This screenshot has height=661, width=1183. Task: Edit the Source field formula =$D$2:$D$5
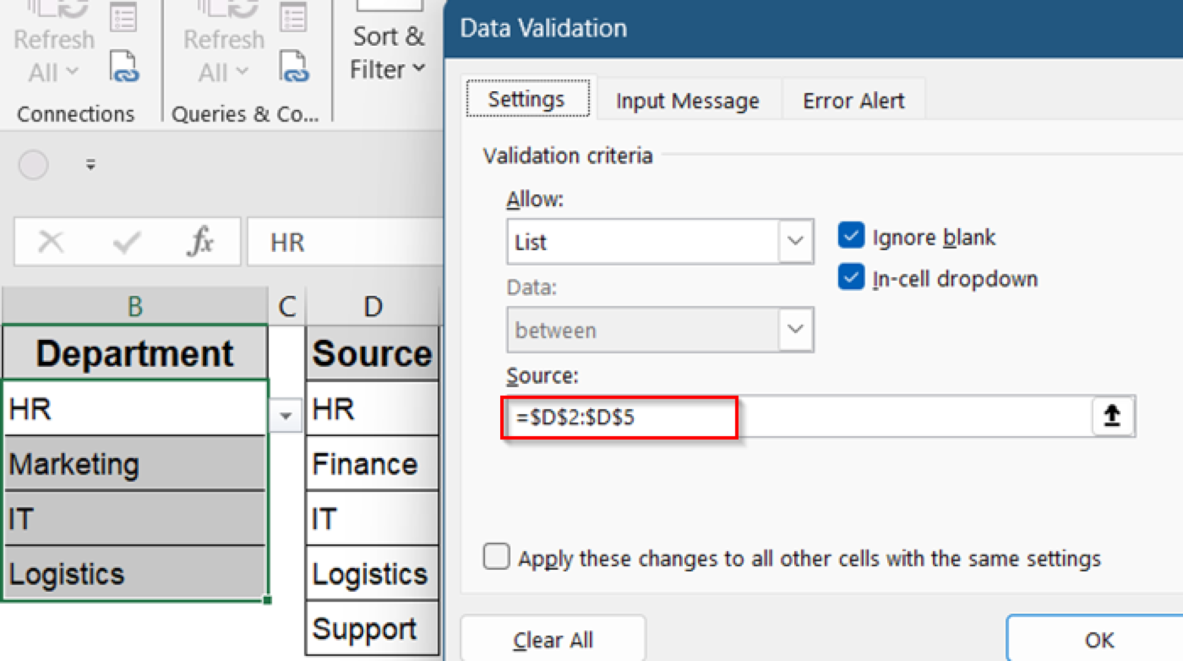618,417
